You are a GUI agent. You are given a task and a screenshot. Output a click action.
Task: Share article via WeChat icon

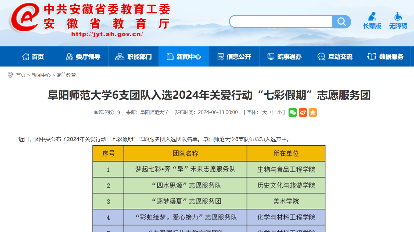click(x=293, y=112)
